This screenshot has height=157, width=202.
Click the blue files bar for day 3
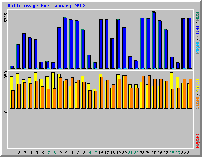click(24, 51)
